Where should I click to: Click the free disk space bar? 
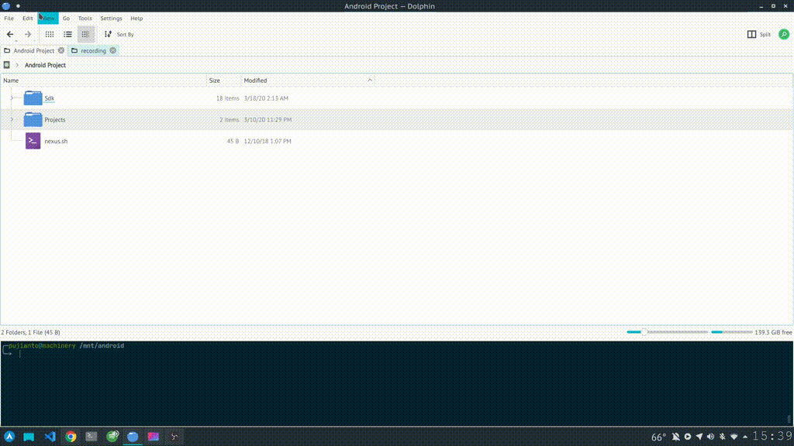731,332
